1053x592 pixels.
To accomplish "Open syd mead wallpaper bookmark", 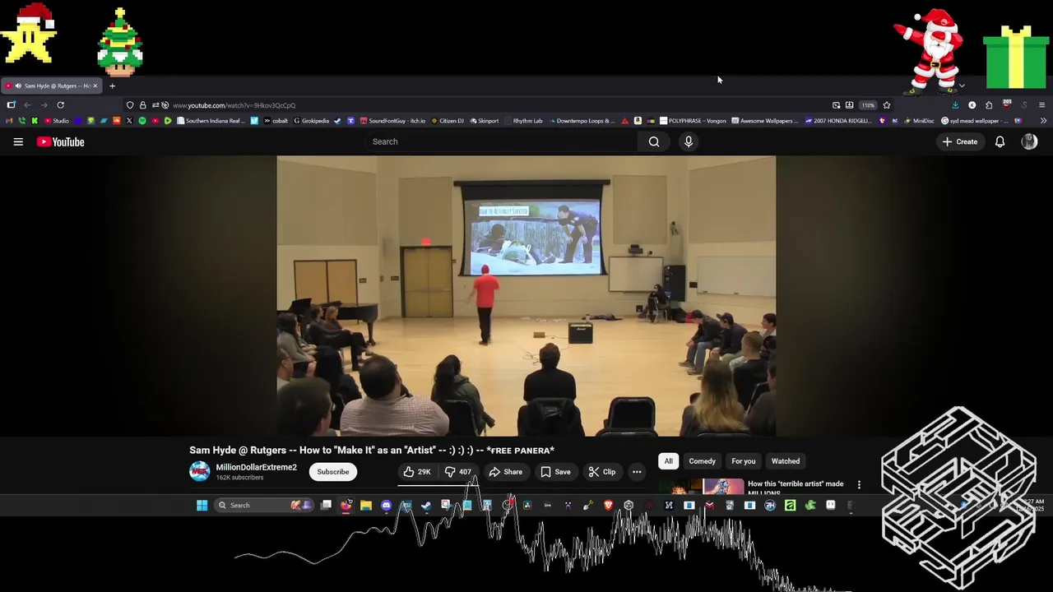I will (x=974, y=121).
